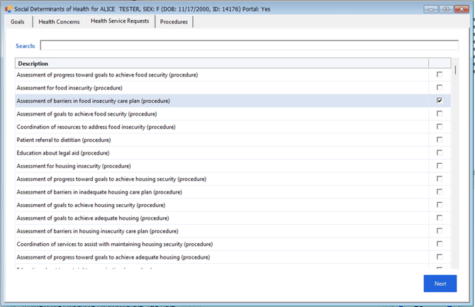Switch to the Goals tab
475x307 pixels.
coord(18,22)
